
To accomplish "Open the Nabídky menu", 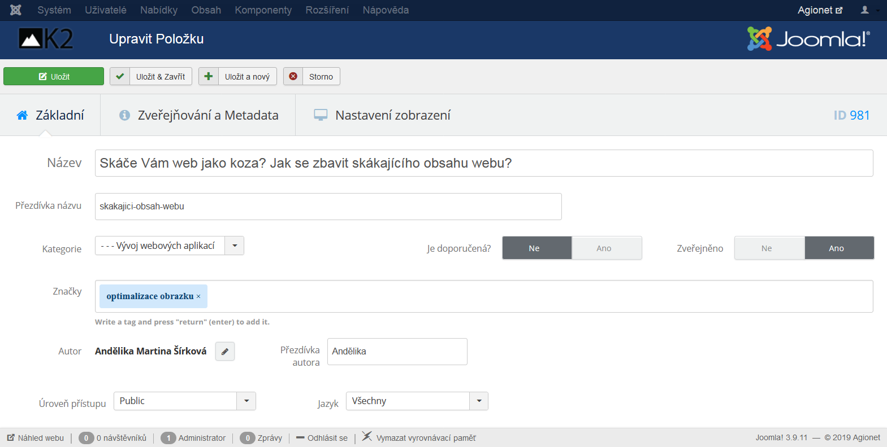I will point(159,10).
